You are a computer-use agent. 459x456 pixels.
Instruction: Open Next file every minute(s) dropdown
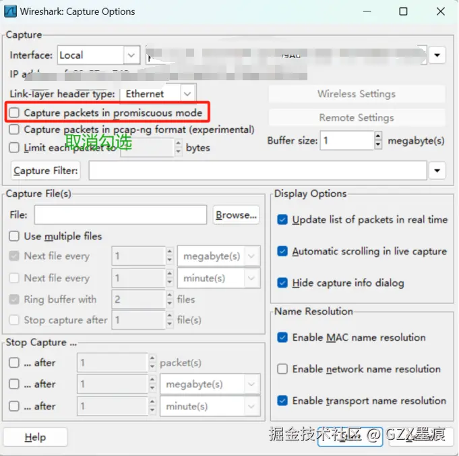[218, 278]
